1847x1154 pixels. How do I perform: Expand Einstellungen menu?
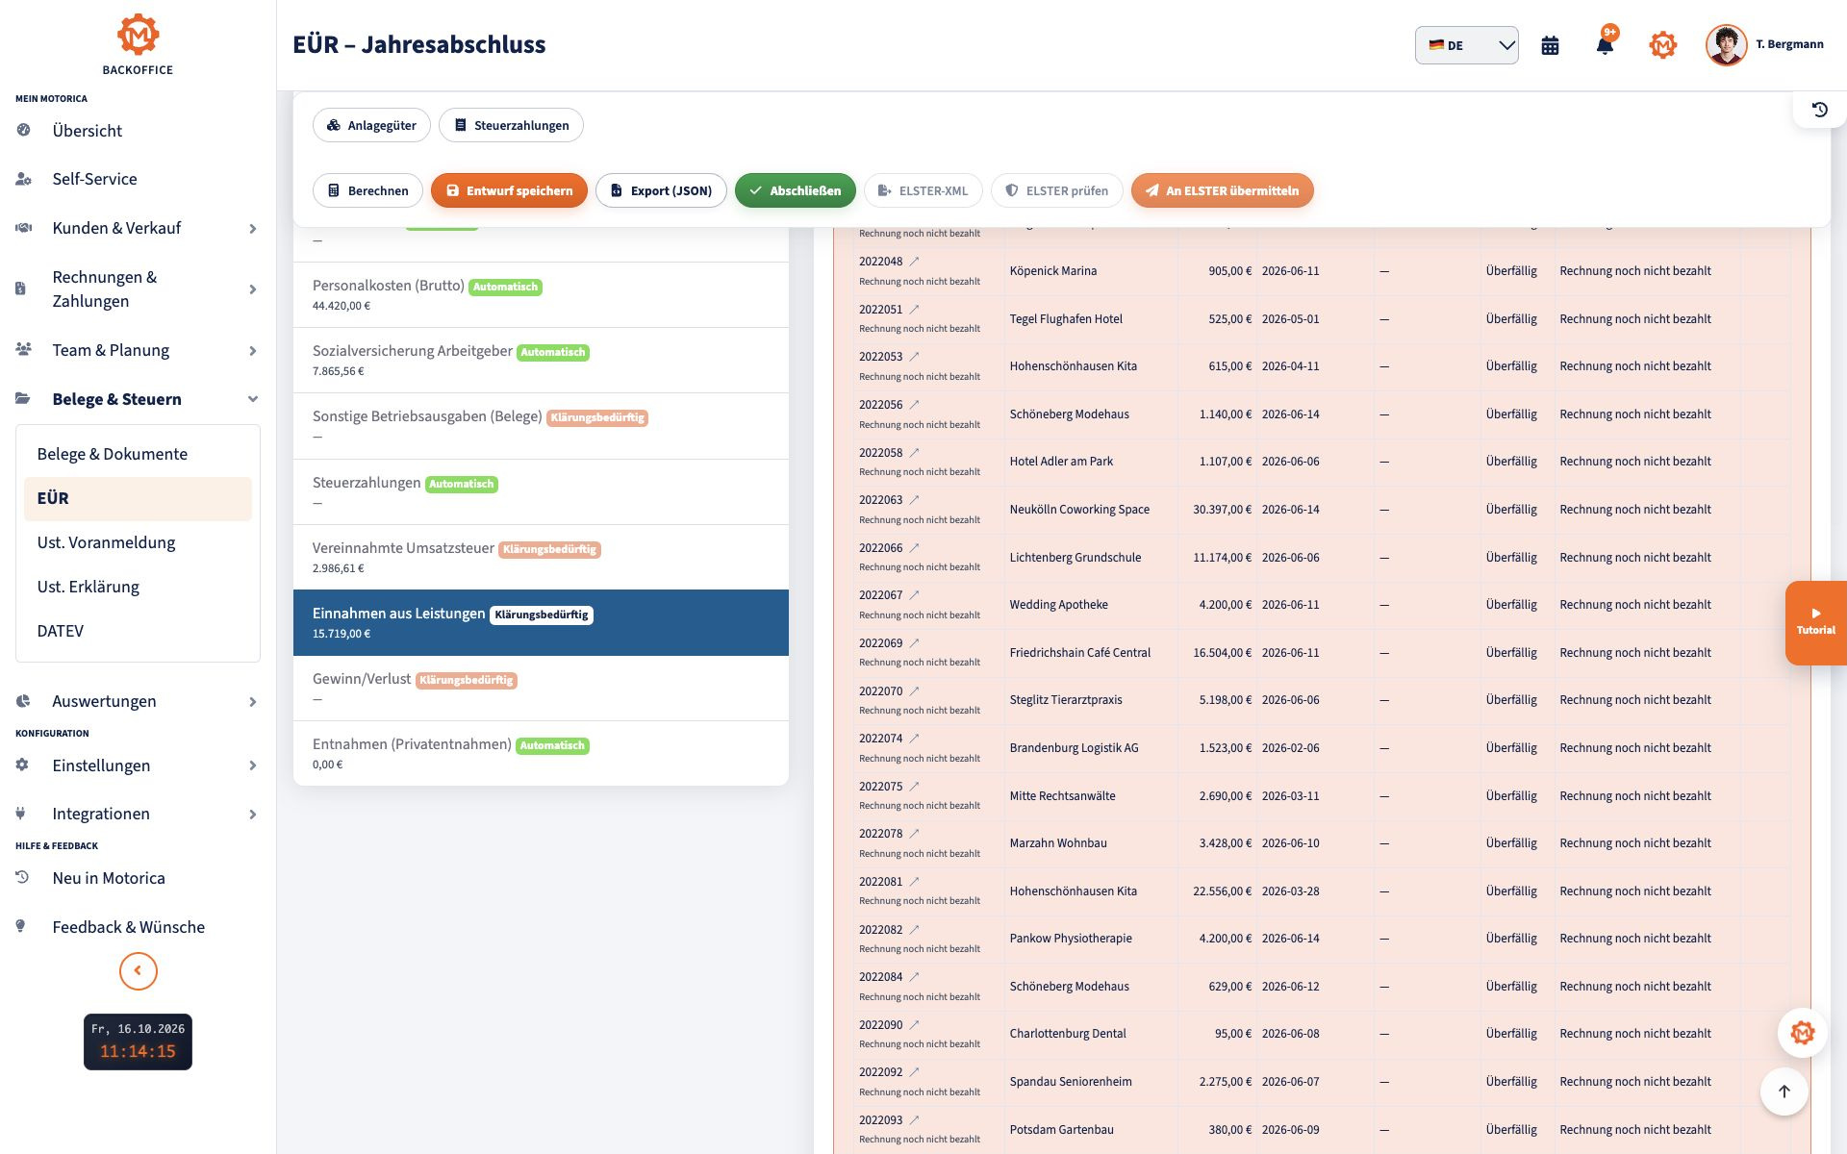138,765
